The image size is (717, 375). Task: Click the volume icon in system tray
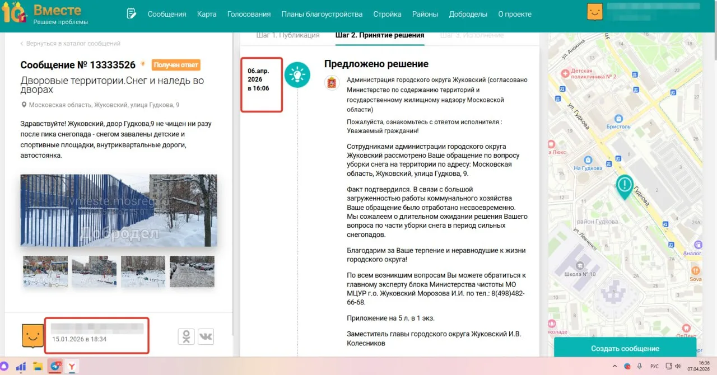[x=677, y=366]
